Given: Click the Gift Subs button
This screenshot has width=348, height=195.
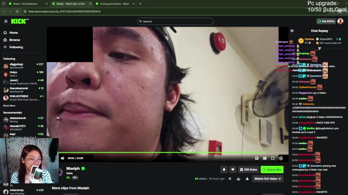Looking at the screenshot, I should [x=248, y=170].
